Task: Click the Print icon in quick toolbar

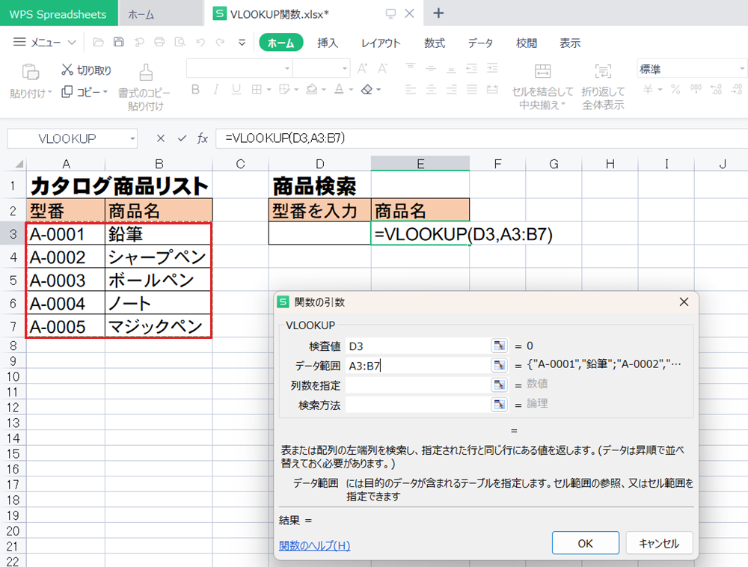Action: click(159, 43)
